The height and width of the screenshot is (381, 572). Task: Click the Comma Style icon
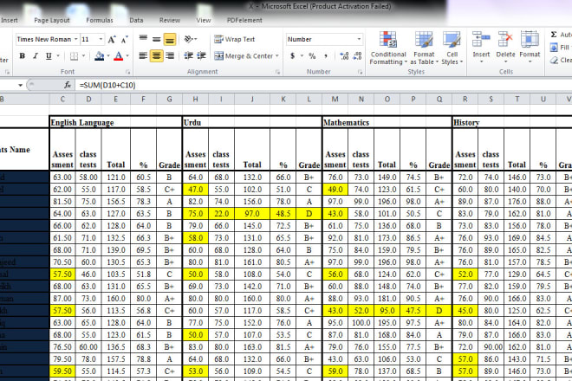click(x=325, y=55)
